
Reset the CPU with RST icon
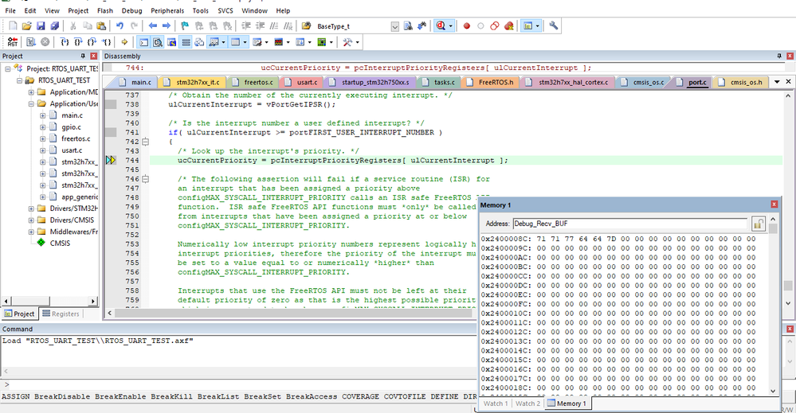click(x=13, y=42)
